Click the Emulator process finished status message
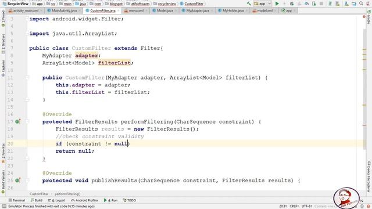 pyautogui.click(x=51, y=206)
